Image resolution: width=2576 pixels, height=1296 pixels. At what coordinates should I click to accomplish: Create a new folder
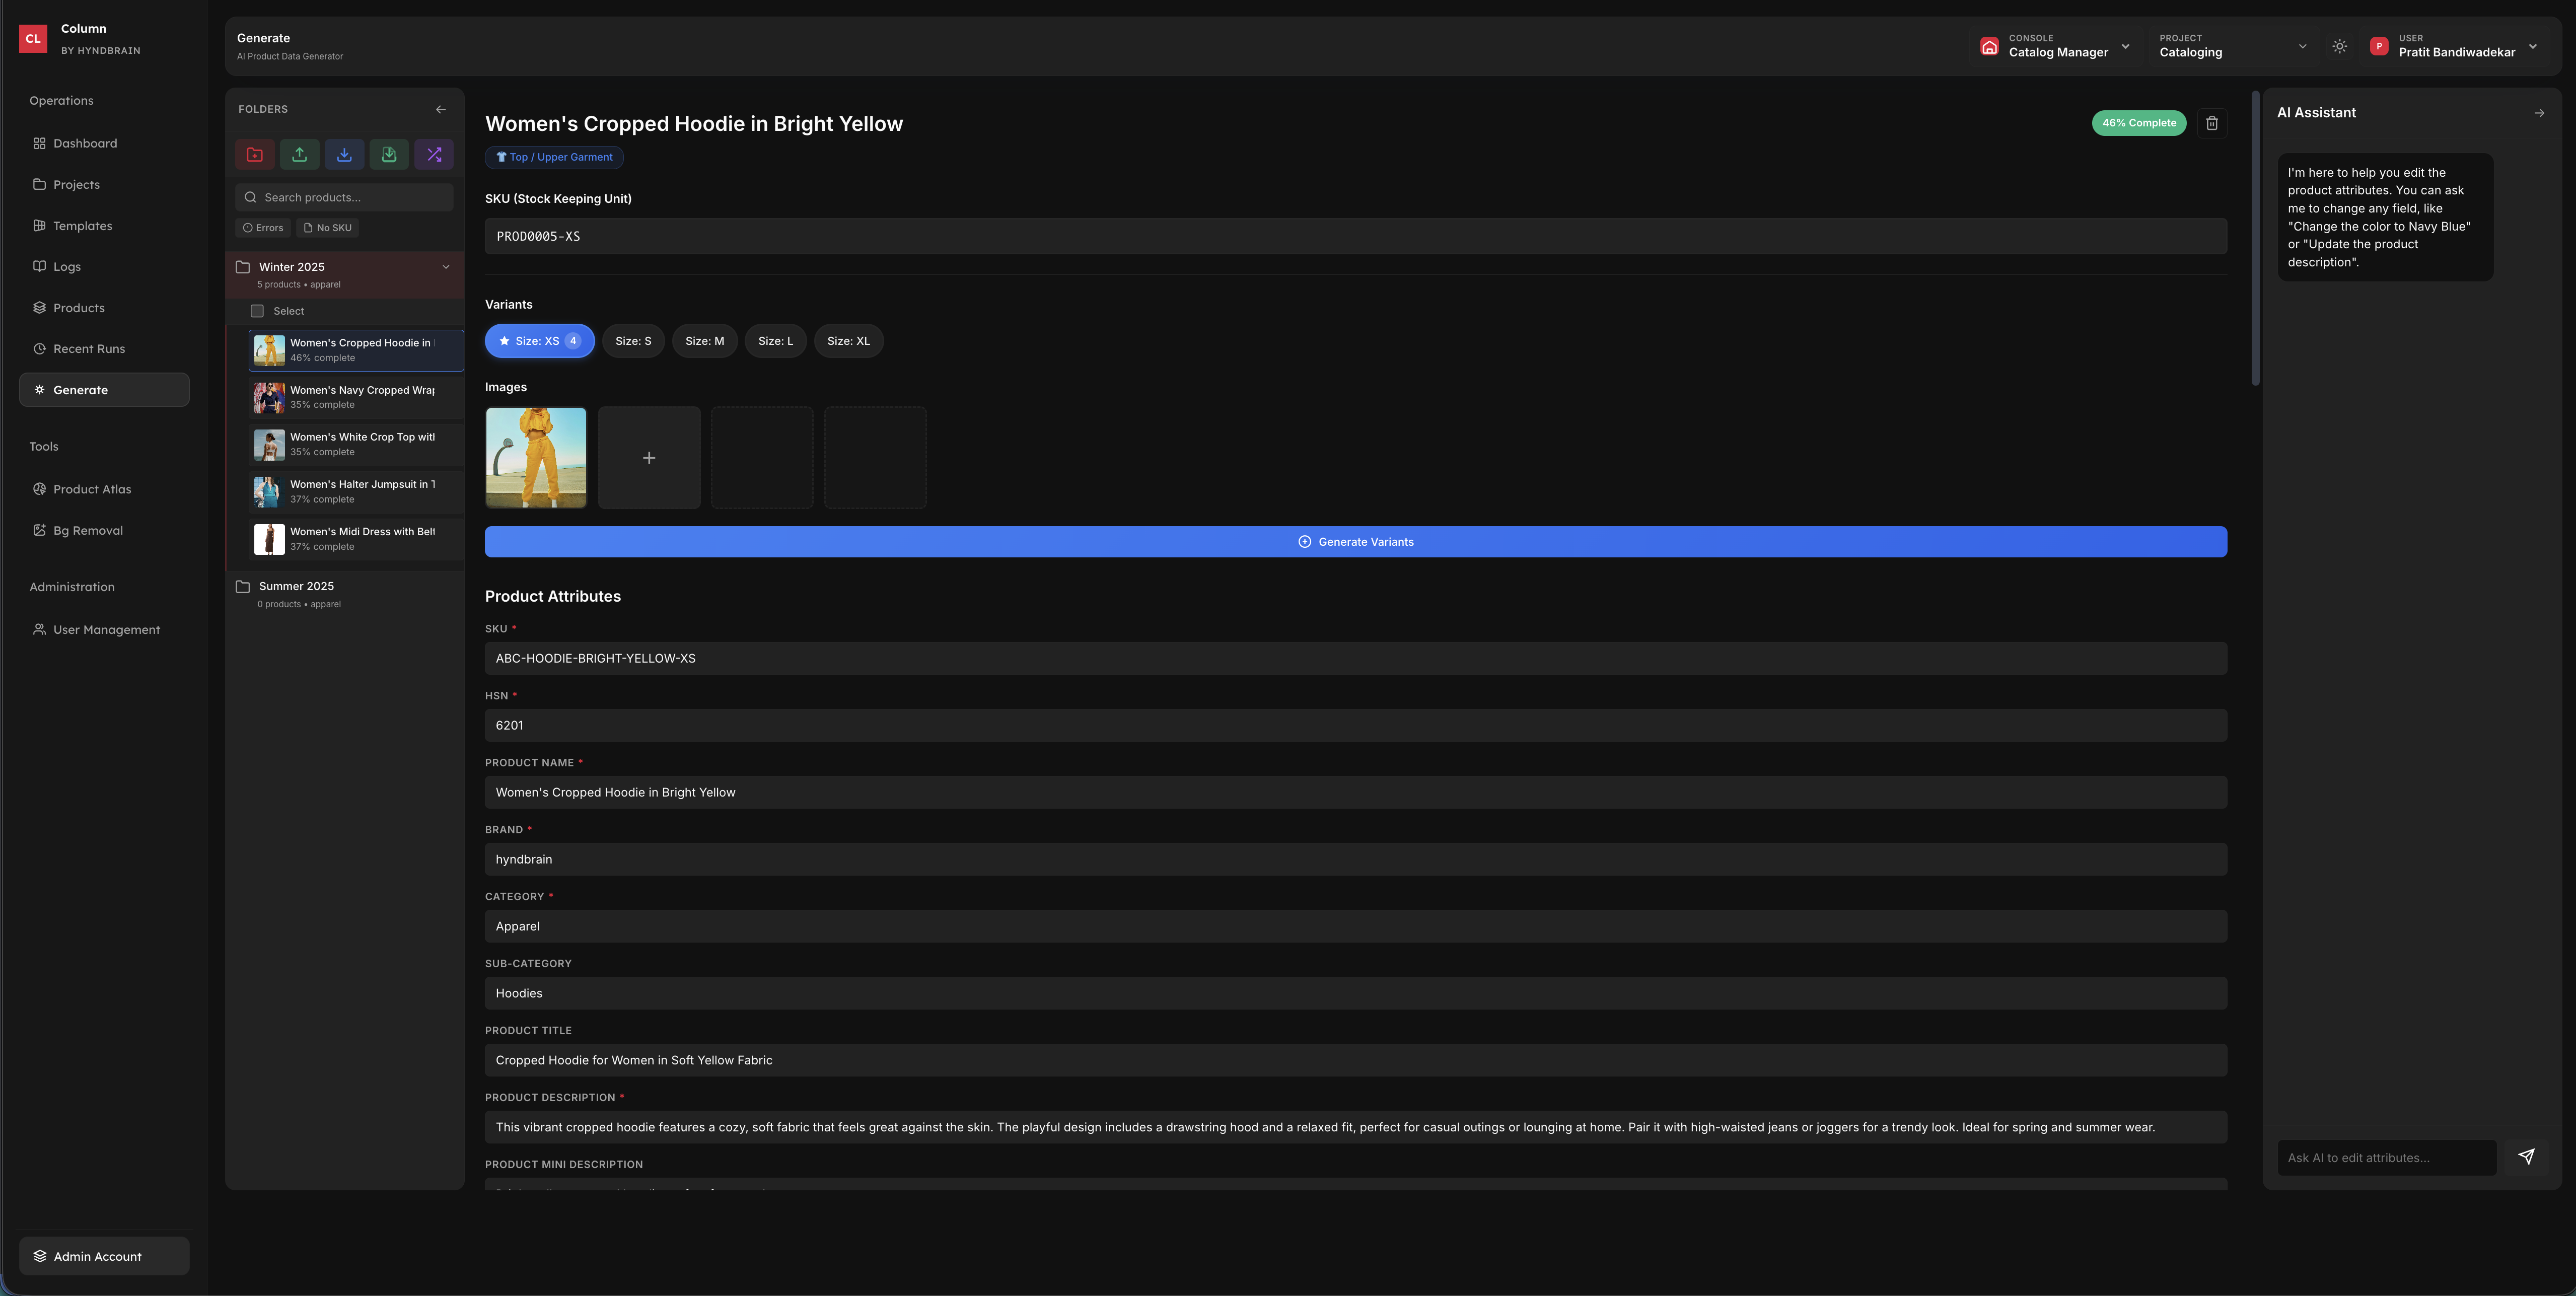[254, 154]
